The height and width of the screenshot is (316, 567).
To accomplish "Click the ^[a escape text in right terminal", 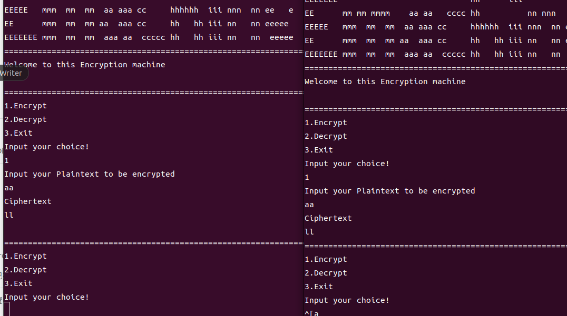I will pos(312,313).
